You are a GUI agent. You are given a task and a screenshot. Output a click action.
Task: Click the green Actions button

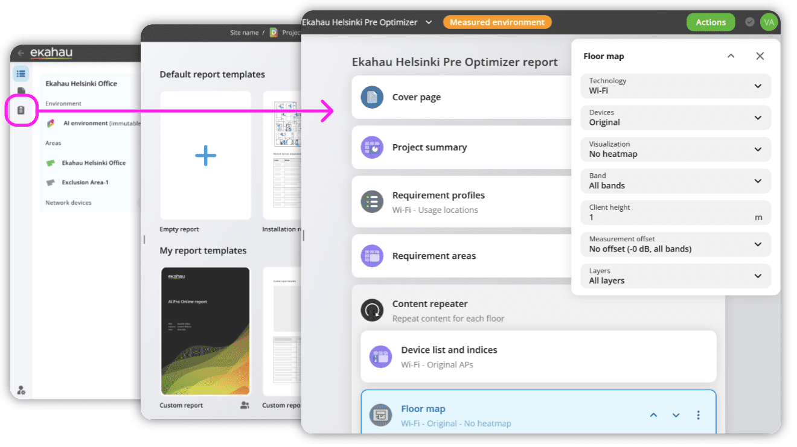710,22
